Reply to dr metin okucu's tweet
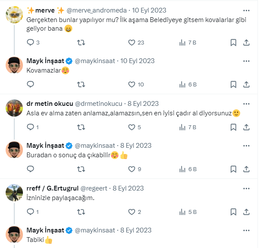The width and height of the screenshot is (264, 248). [x=31, y=127]
